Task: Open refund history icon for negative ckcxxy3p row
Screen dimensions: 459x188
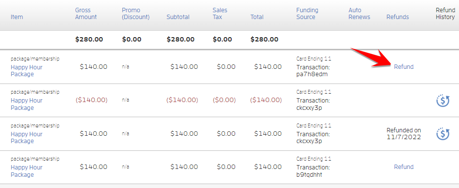Action: pos(443,101)
